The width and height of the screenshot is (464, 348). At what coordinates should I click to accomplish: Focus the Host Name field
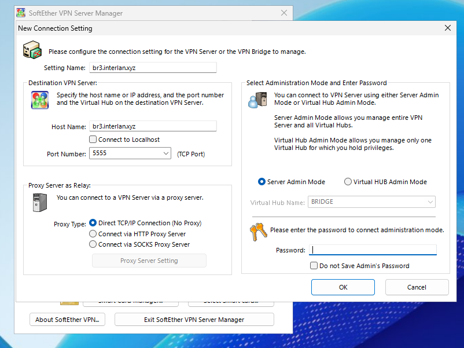(x=153, y=126)
